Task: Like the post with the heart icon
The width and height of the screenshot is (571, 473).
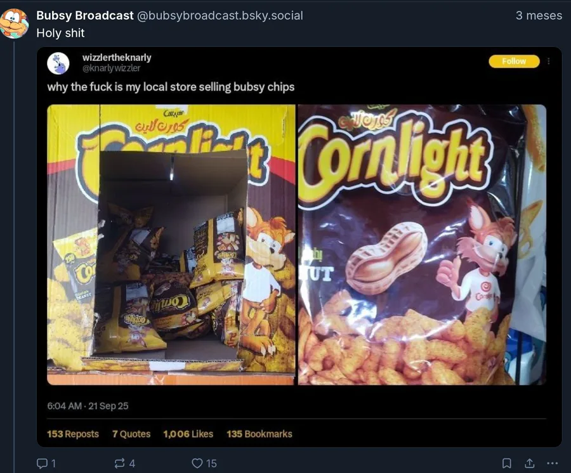Action: click(x=197, y=463)
